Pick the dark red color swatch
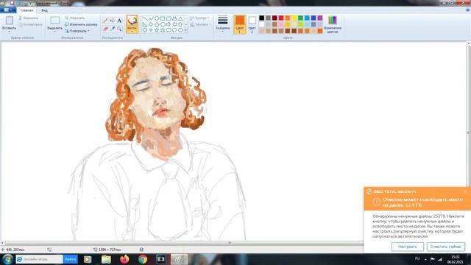Screen dimensions: 471x265 coord(275,18)
